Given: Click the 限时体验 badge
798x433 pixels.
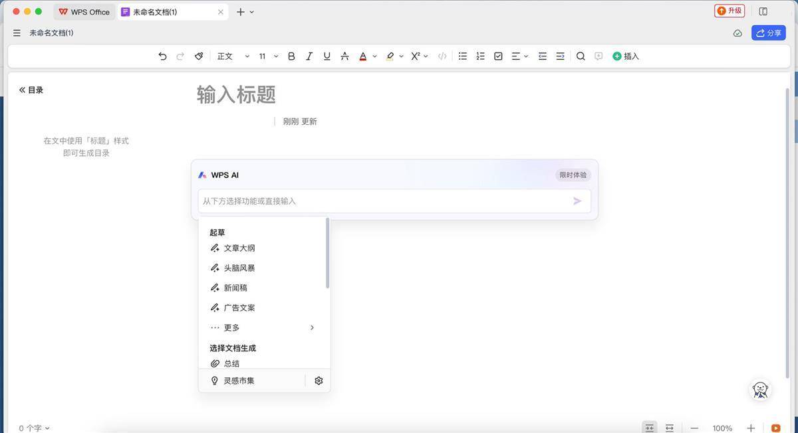Looking at the screenshot, I should click(x=573, y=175).
